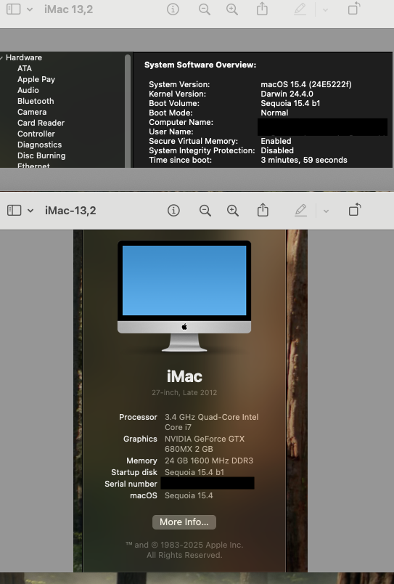Enable markup pen in iMac-13,2 window

pyautogui.click(x=300, y=211)
